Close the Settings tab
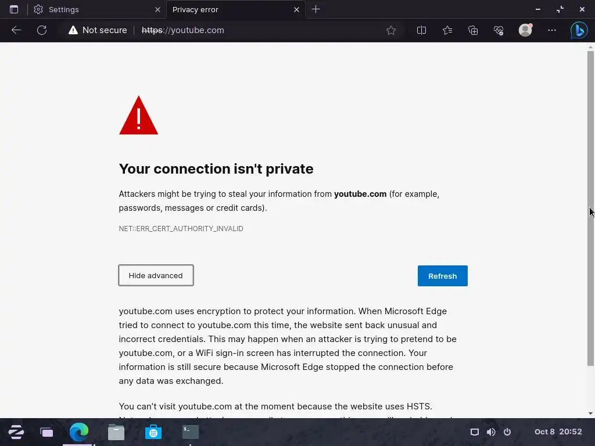This screenshot has width=595, height=446. 157,9
